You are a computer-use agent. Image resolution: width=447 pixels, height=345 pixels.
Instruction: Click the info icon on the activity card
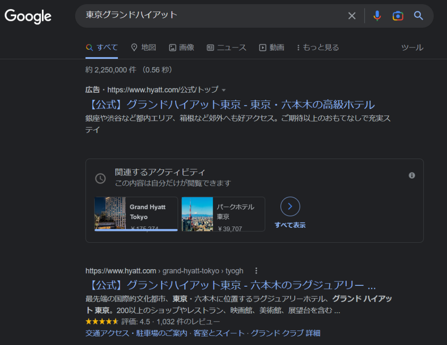(x=412, y=176)
